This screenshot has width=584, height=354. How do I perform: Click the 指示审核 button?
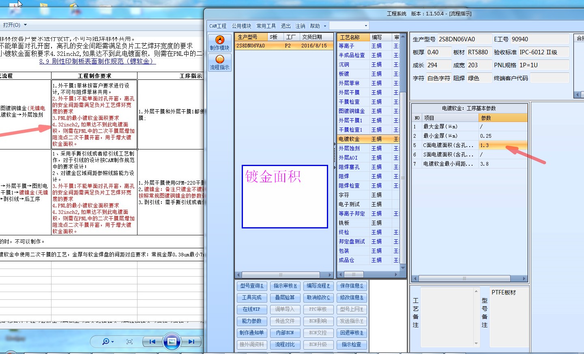285,286
